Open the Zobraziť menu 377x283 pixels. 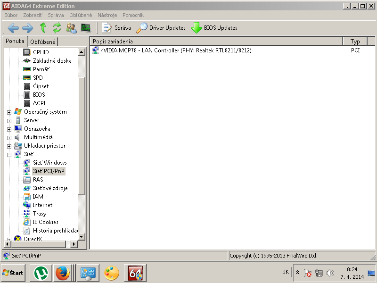point(33,15)
